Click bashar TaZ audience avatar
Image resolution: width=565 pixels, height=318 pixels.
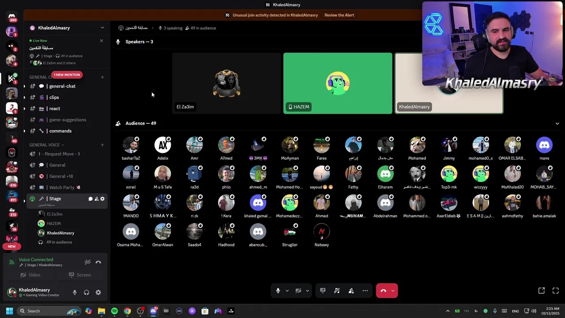click(x=131, y=145)
